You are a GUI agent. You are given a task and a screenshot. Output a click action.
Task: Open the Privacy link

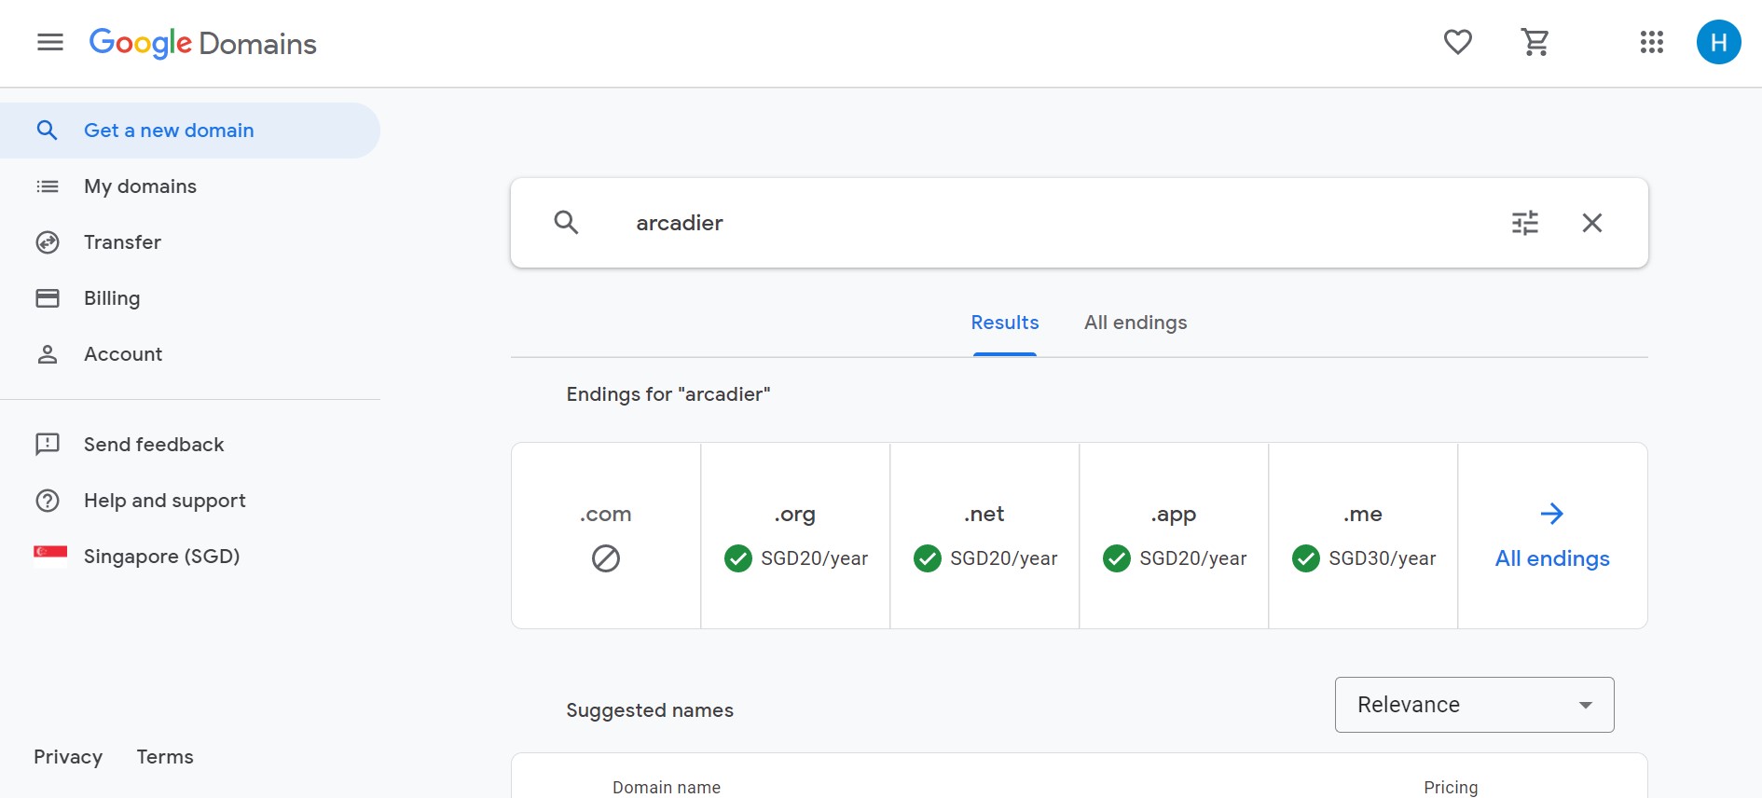68,757
